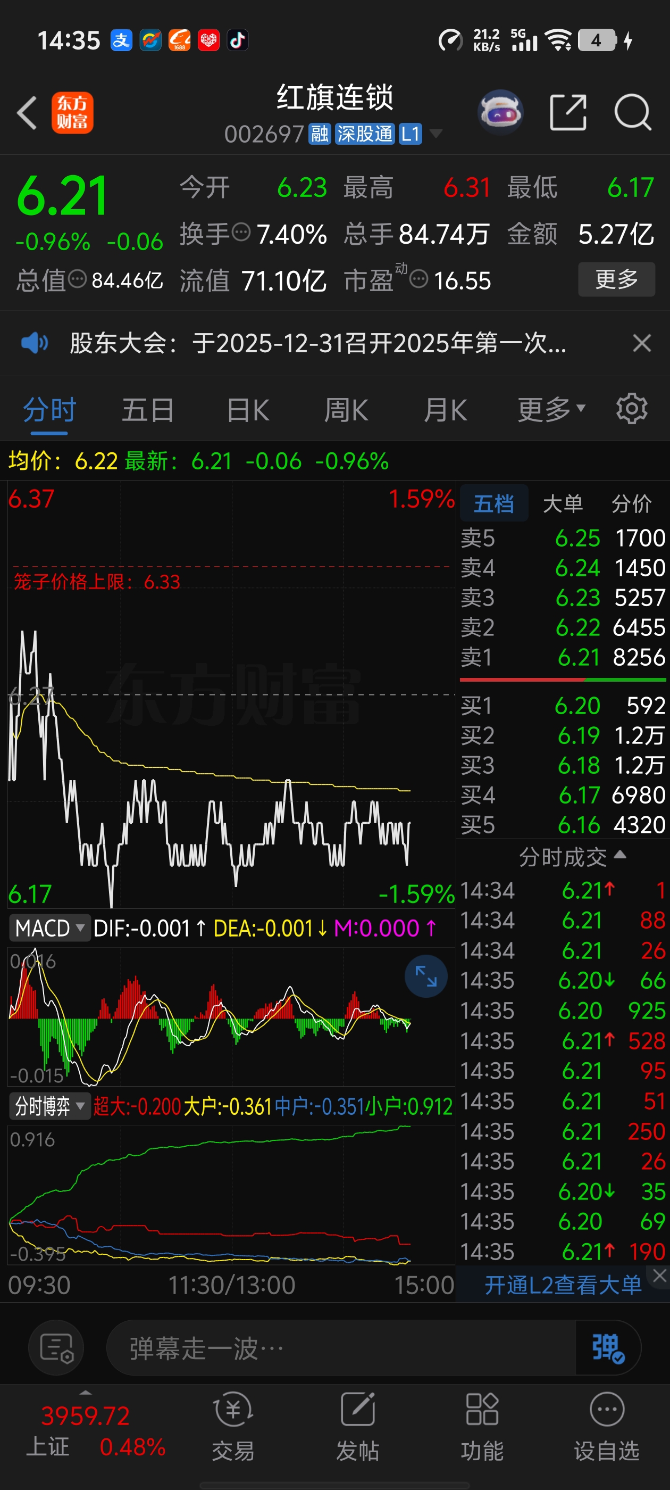
Task: Toggle the 弹 barrage switch
Action: tap(608, 1348)
